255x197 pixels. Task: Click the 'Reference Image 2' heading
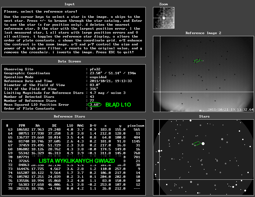[x=203, y=33]
